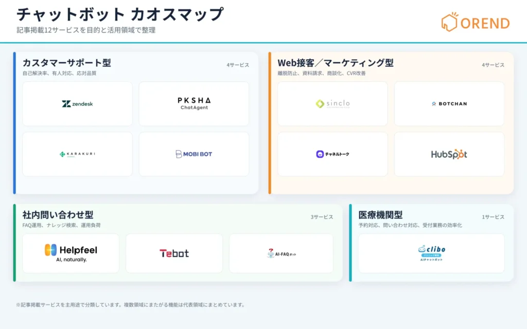Click the MOBI BOT logo
The width and height of the screenshot is (527, 329).
[194, 154]
